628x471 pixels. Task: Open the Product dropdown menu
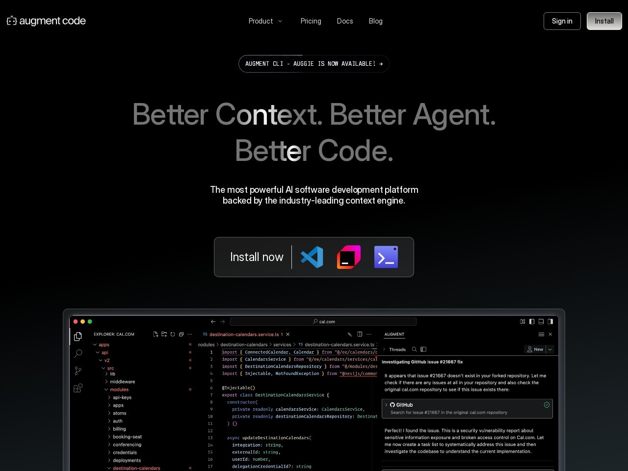(265, 21)
